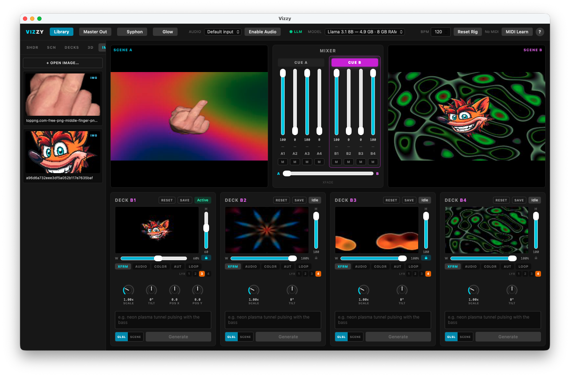Open the Llama 3.1 8B model dropdown
Image resolution: width=570 pixels, height=377 pixels.
point(365,32)
